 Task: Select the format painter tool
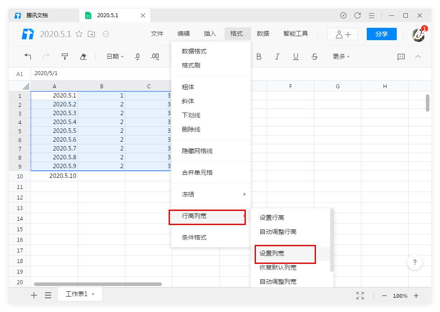65,56
